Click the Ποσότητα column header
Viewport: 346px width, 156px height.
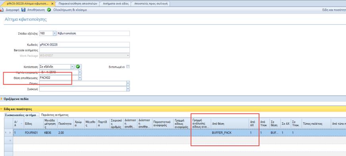65,124
